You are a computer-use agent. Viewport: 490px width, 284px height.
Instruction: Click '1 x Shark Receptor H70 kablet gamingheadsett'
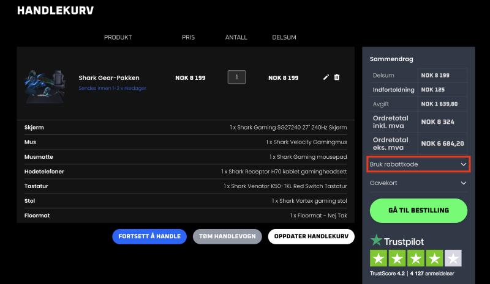coord(284,172)
